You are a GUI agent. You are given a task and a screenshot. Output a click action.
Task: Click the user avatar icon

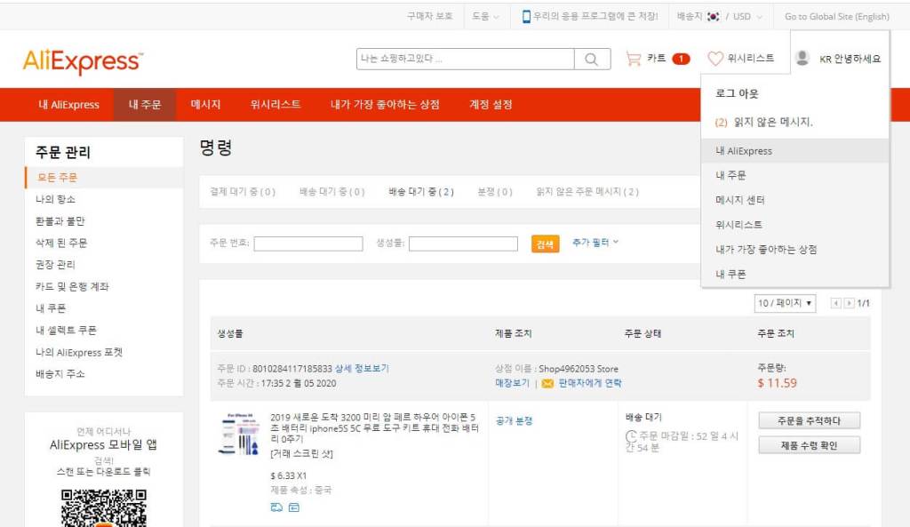tap(802, 58)
